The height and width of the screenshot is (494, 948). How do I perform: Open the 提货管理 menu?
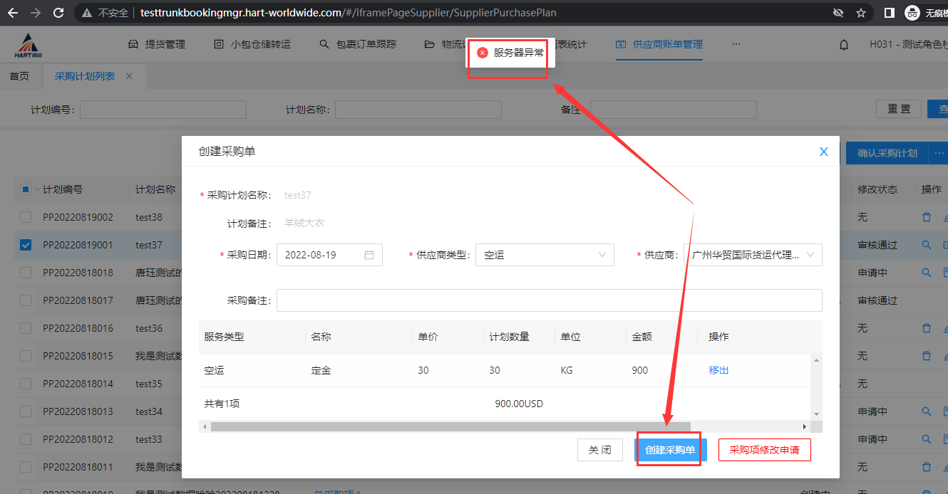click(157, 44)
